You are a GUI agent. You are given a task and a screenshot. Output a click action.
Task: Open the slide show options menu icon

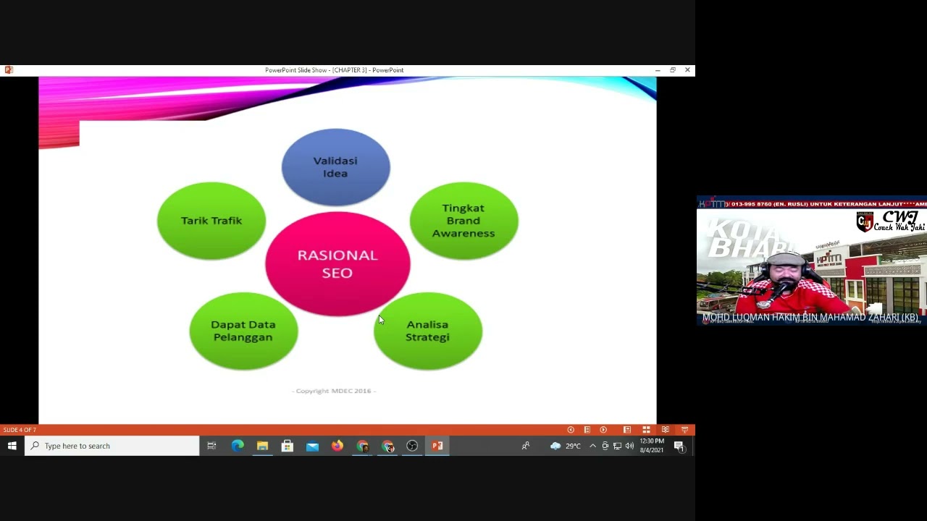(x=587, y=430)
